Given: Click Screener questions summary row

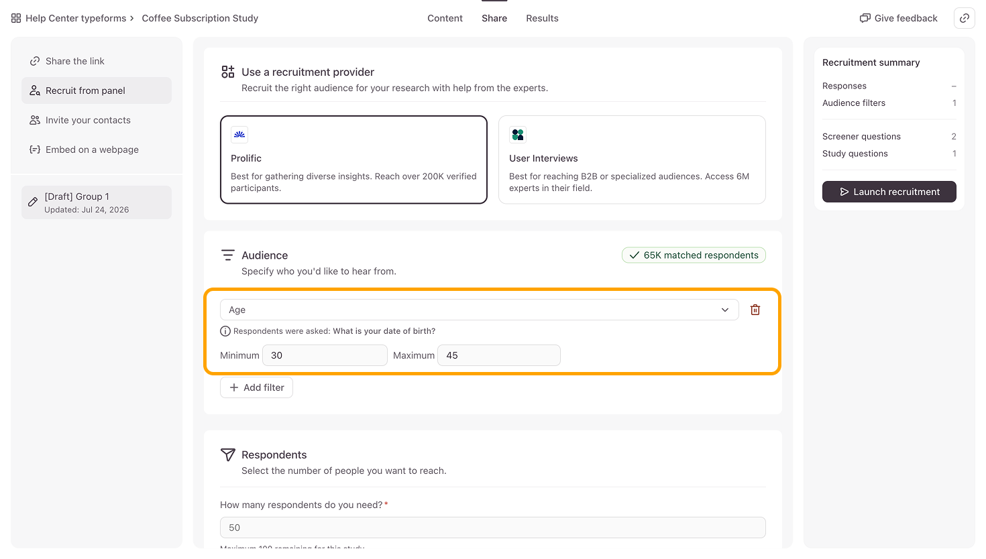Looking at the screenshot, I should [889, 136].
